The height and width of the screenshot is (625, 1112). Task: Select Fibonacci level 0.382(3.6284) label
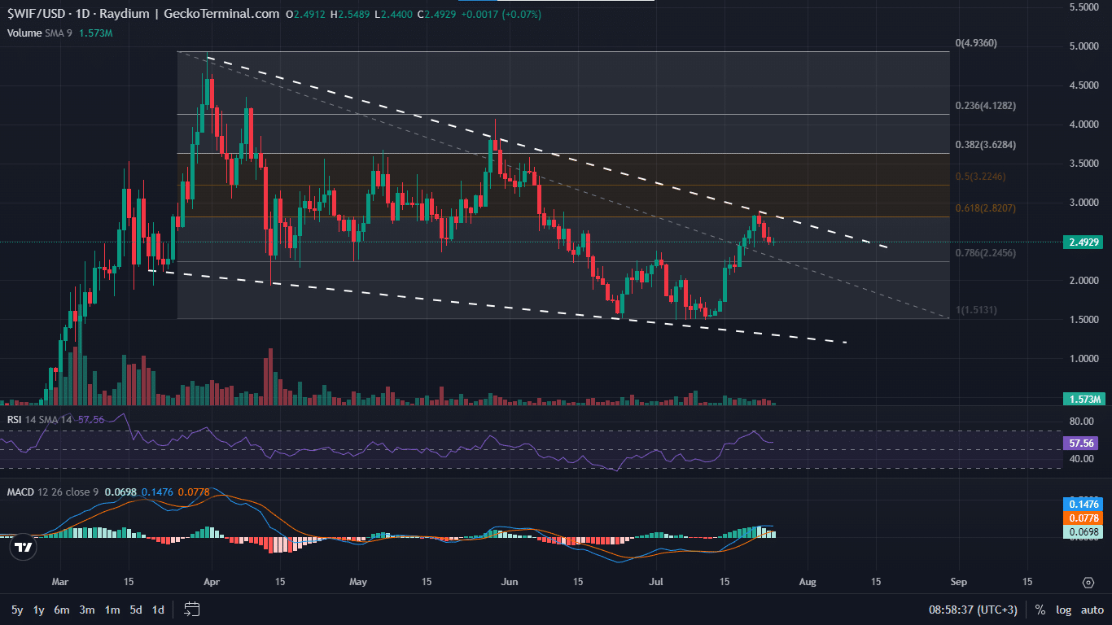(x=987, y=144)
